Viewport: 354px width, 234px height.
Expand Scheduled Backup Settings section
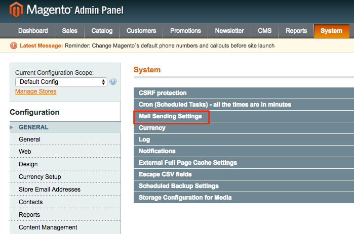pyautogui.click(x=178, y=186)
